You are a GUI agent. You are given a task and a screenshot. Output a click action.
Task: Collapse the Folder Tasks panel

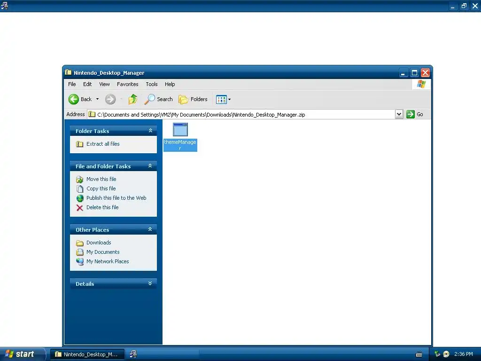[150, 131]
